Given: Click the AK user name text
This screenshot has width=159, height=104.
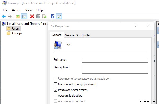Looking at the screenshot, I should [69, 45].
